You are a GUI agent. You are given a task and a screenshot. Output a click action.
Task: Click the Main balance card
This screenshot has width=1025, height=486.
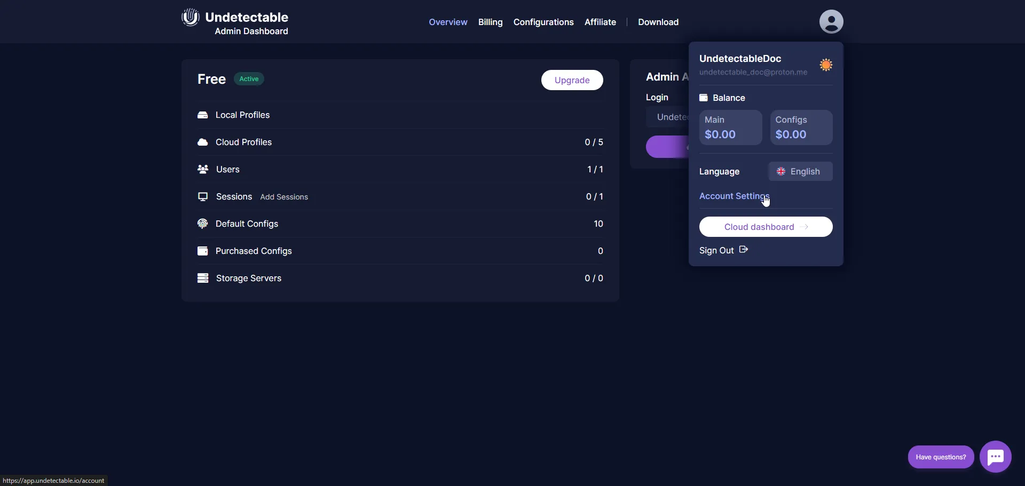pos(731,128)
